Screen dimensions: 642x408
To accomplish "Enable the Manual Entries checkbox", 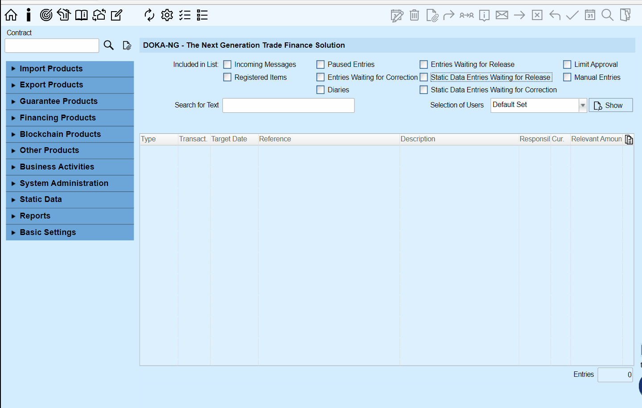I will pyautogui.click(x=567, y=77).
